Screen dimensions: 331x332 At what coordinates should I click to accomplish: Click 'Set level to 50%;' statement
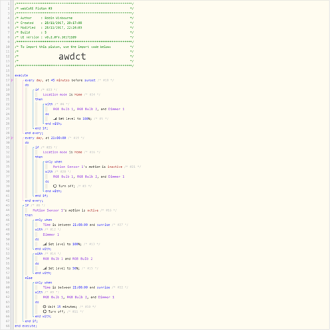coord(64,268)
